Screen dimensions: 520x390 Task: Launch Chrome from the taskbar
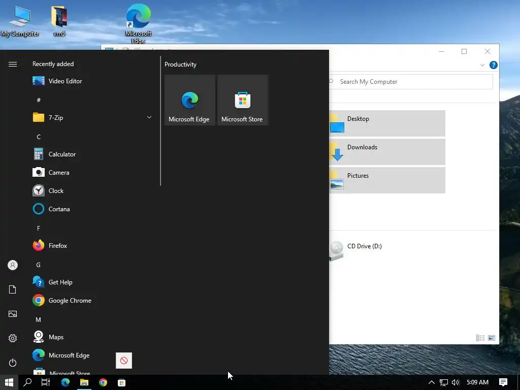point(103,382)
